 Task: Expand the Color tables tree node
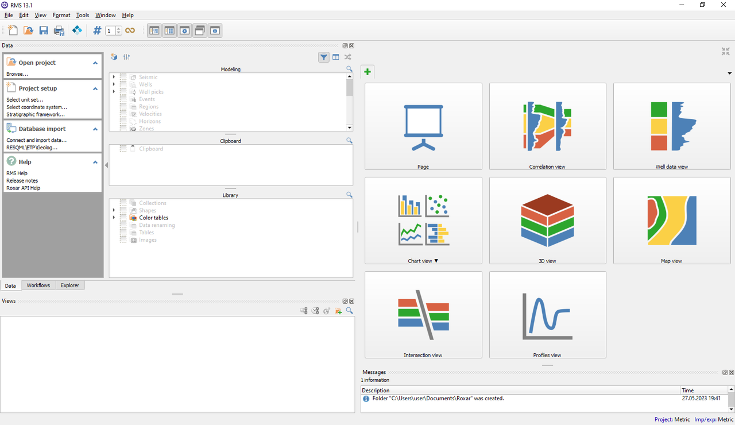114,218
